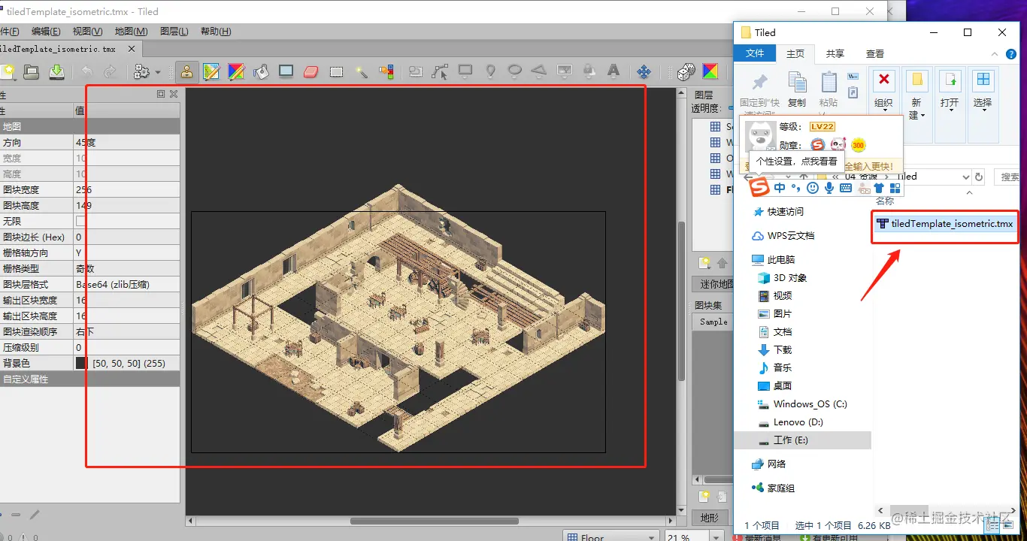The image size is (1027, 541).
Task: Open the 文件 tab in Explorer
Action: click(755, 53)
